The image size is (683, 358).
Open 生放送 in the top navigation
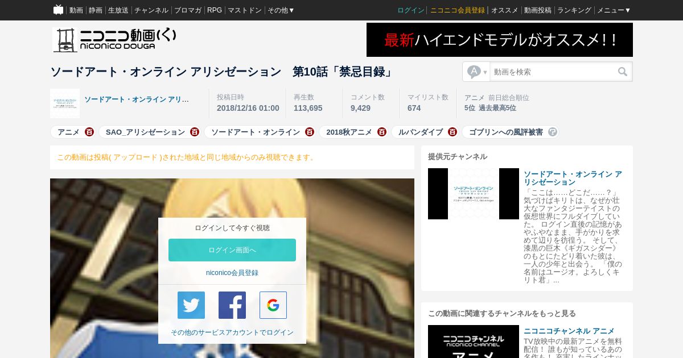click(118, 10)
